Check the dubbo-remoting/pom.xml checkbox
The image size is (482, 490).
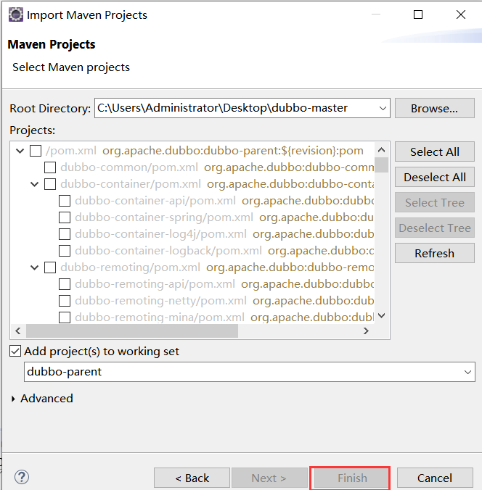(50, 267)
